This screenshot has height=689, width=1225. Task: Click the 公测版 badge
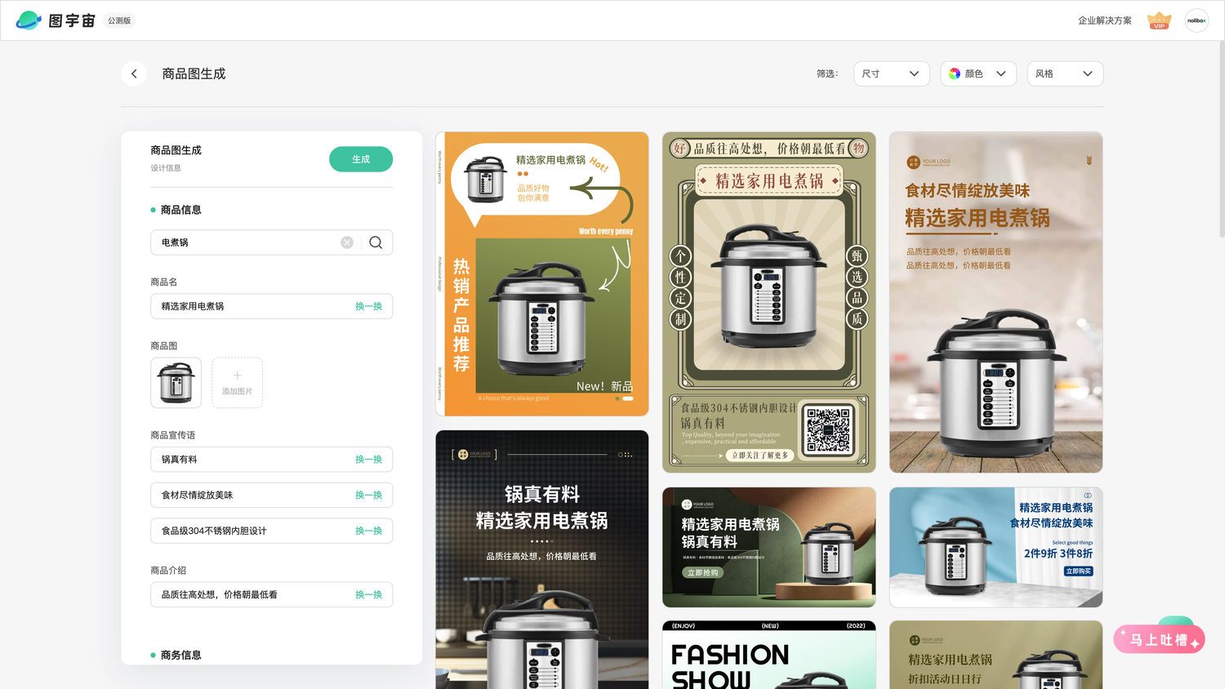pos(119,20)
